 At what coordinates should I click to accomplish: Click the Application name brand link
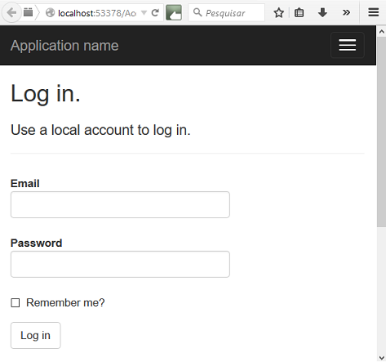point(64,46)
